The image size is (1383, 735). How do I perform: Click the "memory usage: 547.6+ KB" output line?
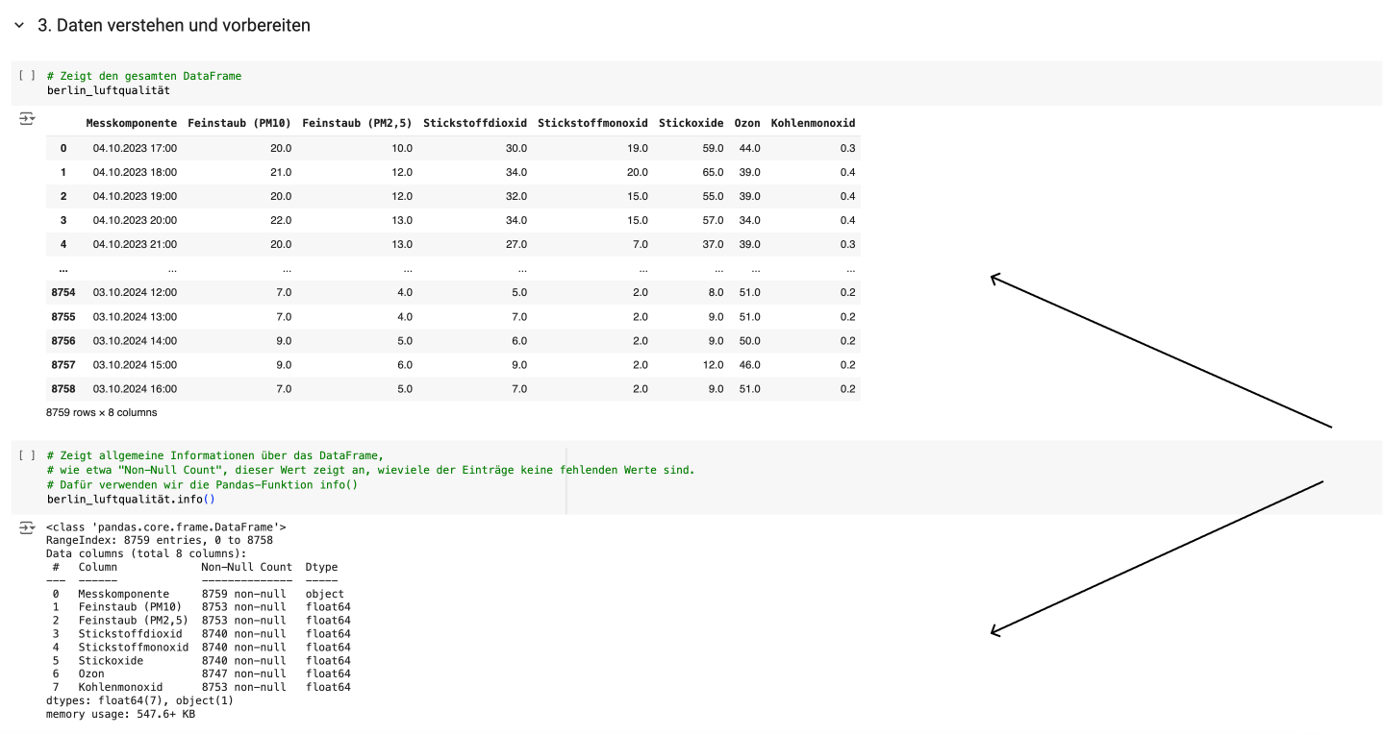pyautogui.click(x=120, y=715)
